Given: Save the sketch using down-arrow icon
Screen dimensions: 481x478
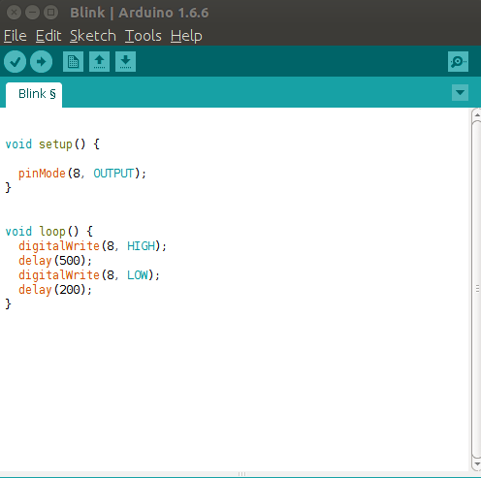Looking at the screenshot, I should pyautogui.click(x=125, y=61).
